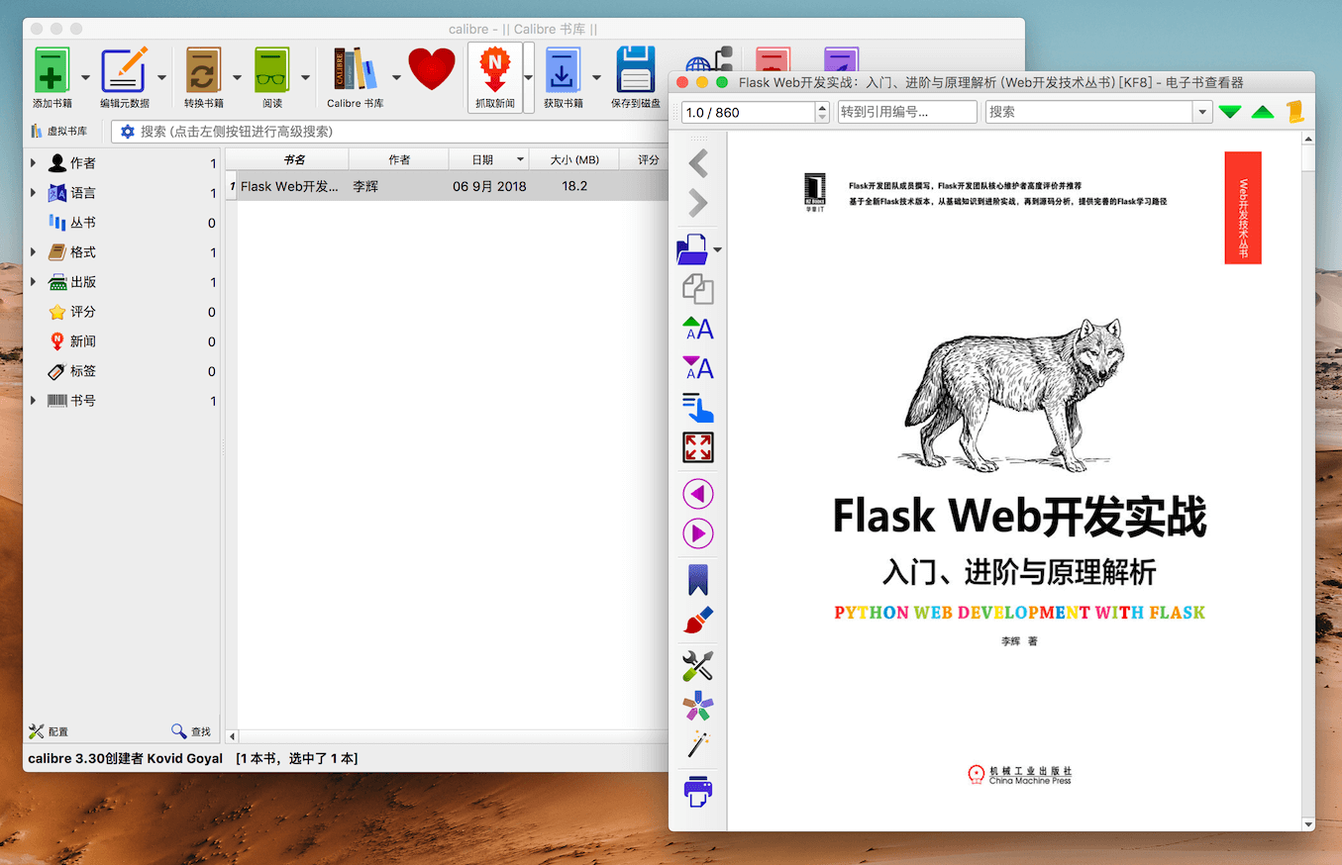Screen dimensions: 1342x865
Task: Find previous match with green up arrow
Action: pos(1263,112)
